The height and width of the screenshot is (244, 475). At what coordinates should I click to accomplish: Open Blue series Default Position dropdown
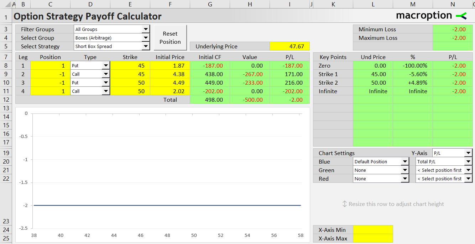pyautogui.click(x=405, y=161)
